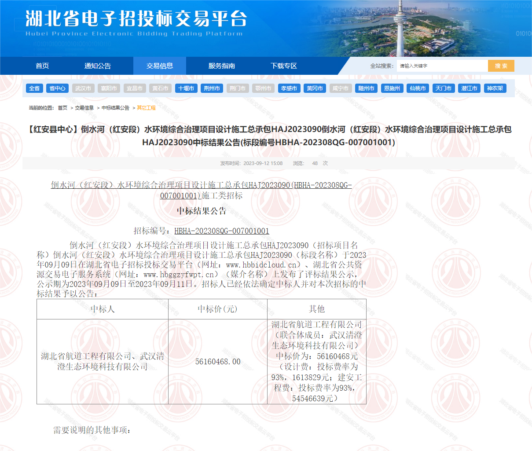Select the 鄂州市 region filter
The height and width of the screenshot is (451, 532).
(x=263, y=88)
